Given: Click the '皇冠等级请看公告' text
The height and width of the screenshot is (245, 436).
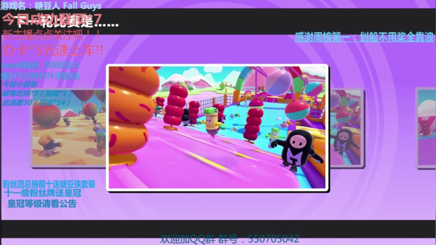Looking at the screenshot, I should click(x=42, y=204).
